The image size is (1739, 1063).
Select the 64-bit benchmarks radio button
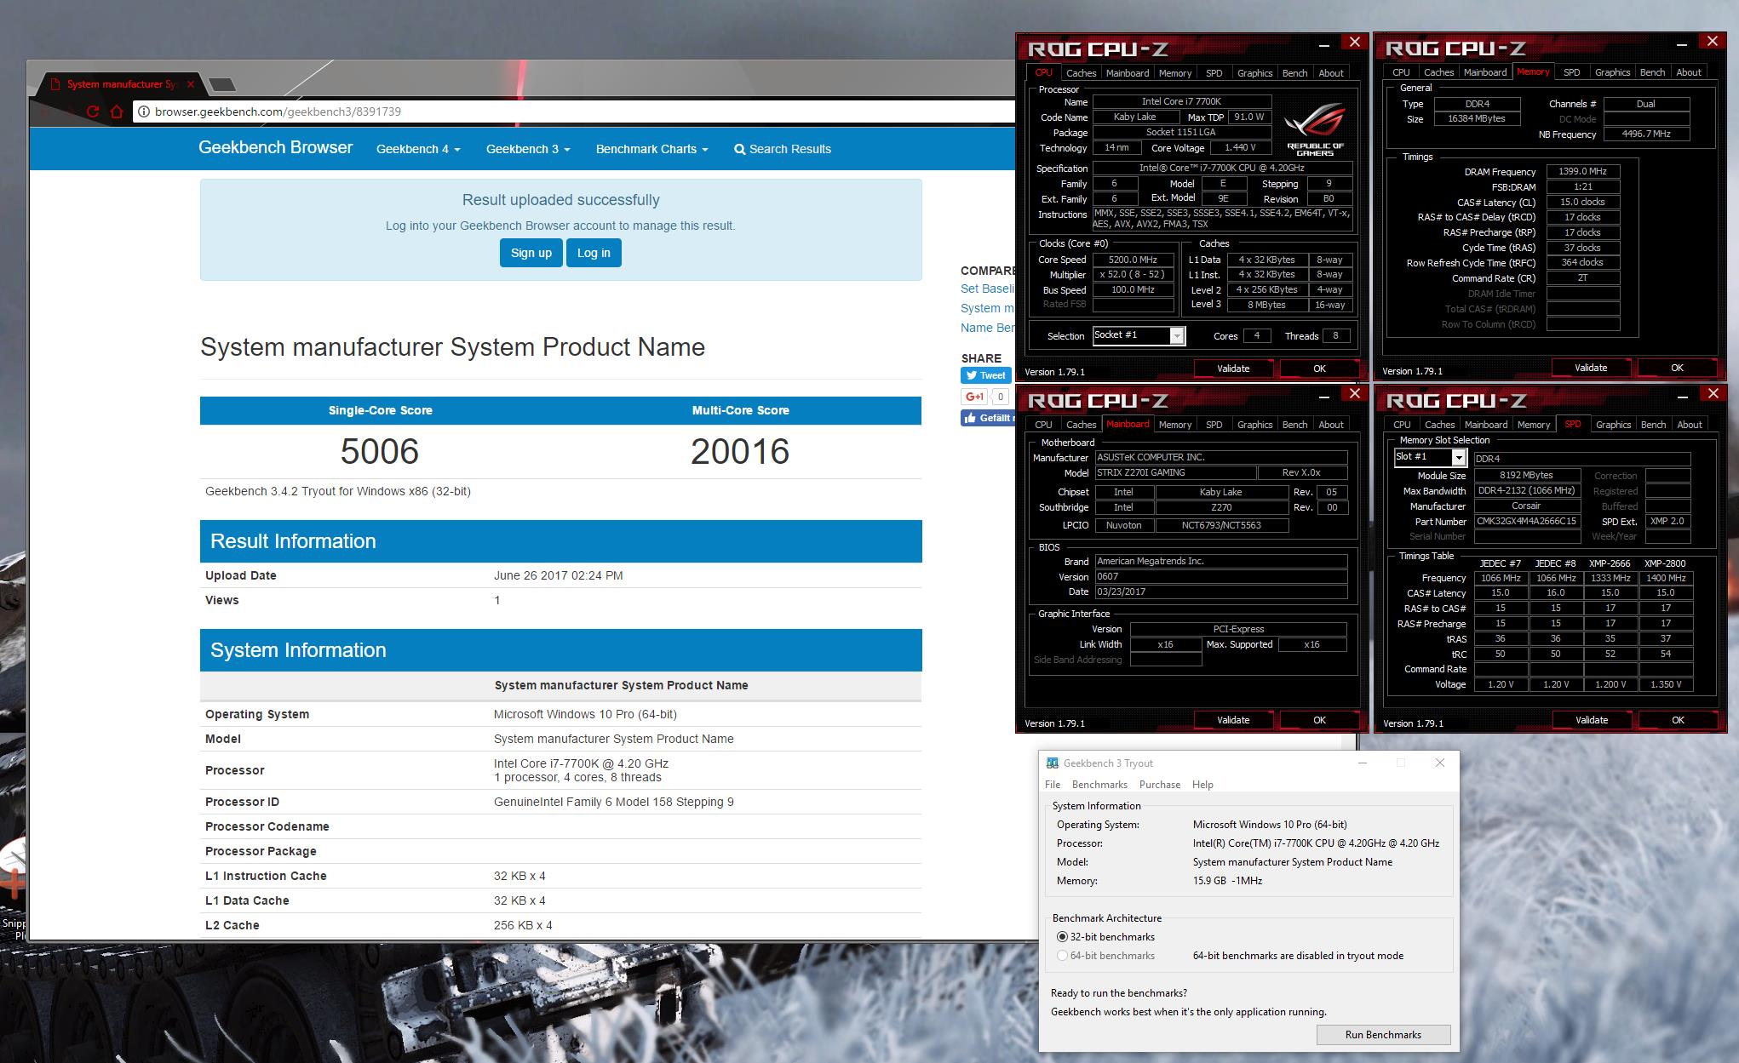click(1062, 956)
